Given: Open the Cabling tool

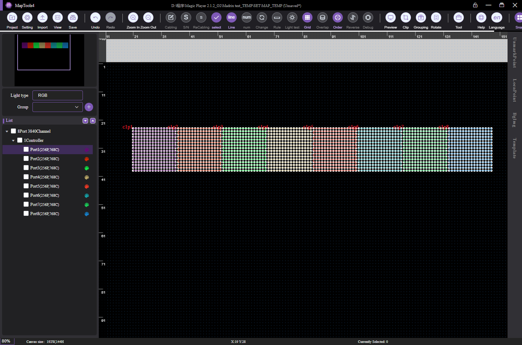Looking at the screenshot, I should tap(171, 18).
